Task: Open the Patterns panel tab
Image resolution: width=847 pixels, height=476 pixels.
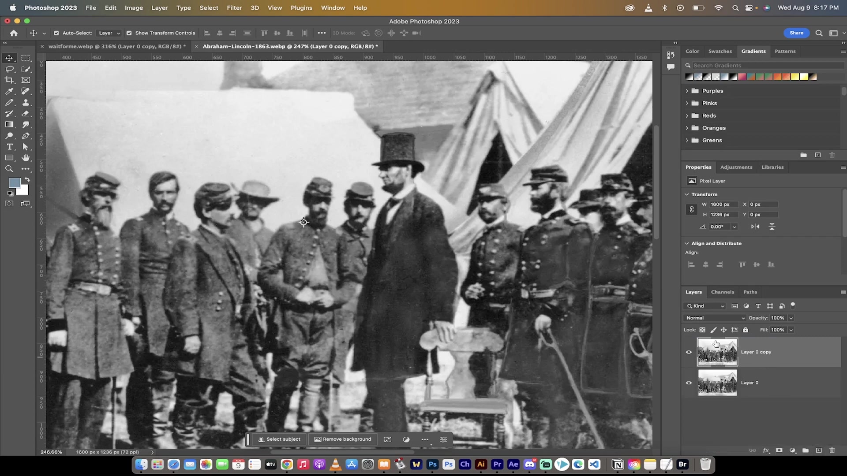Action: click(x=785, y=51)
